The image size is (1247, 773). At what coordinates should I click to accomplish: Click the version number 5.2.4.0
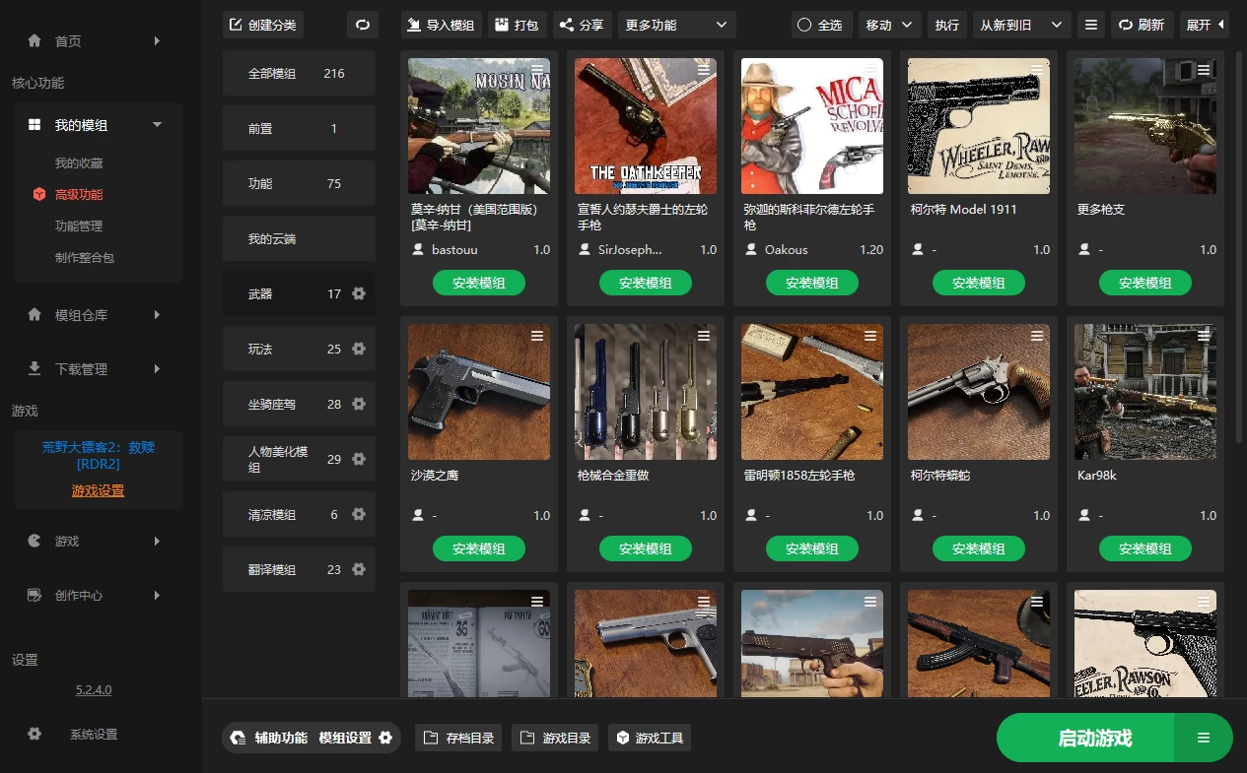point(94,689)
